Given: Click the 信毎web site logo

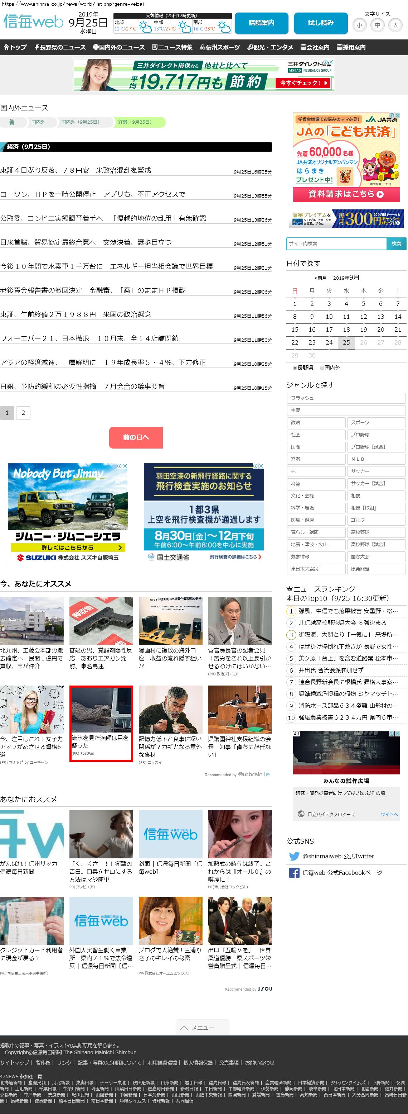Looking at the screenshot, I should [34, 21].
